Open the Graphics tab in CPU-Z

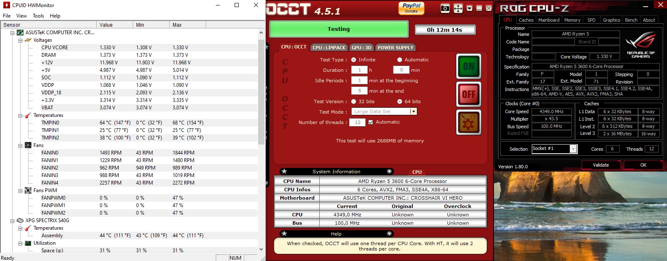(x=611, y=20)
